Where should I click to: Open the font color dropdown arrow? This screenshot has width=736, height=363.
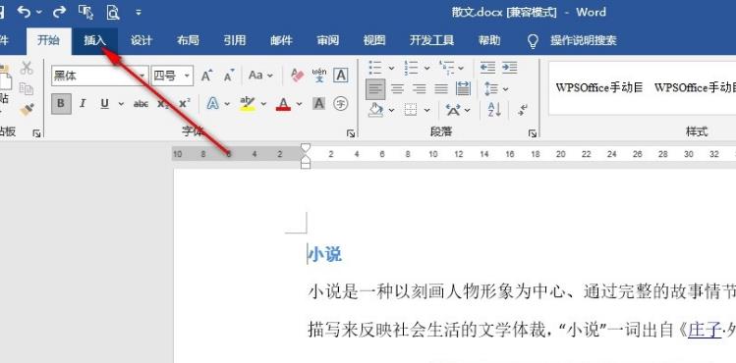click(x=299, y=104)
